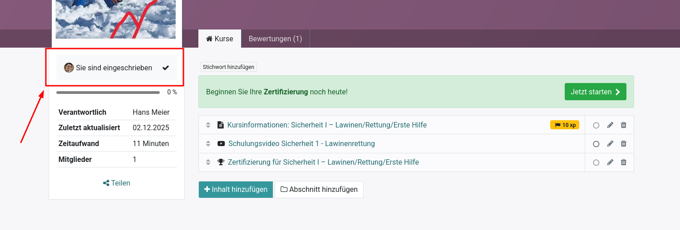
Task: Switch to the Kurse tab
Action: pos(220,39)
